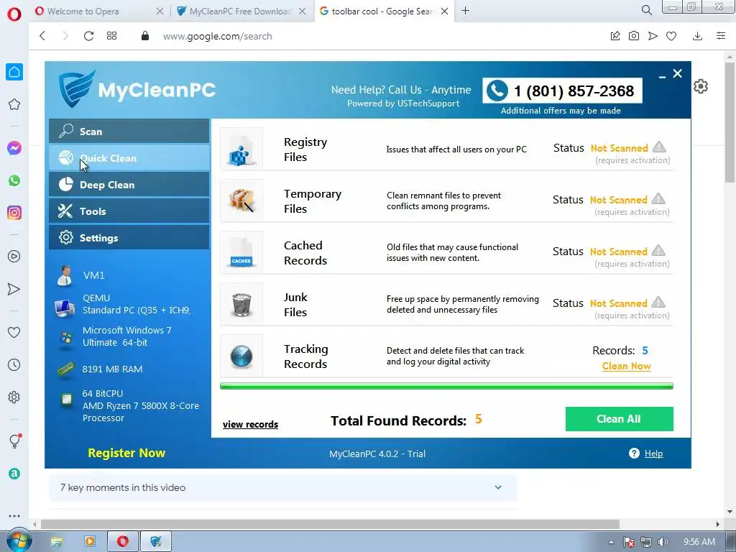This screenshot has height=552, width=736.
Task: Select Quick Clean in the sidebar
Action: point(129,157)
